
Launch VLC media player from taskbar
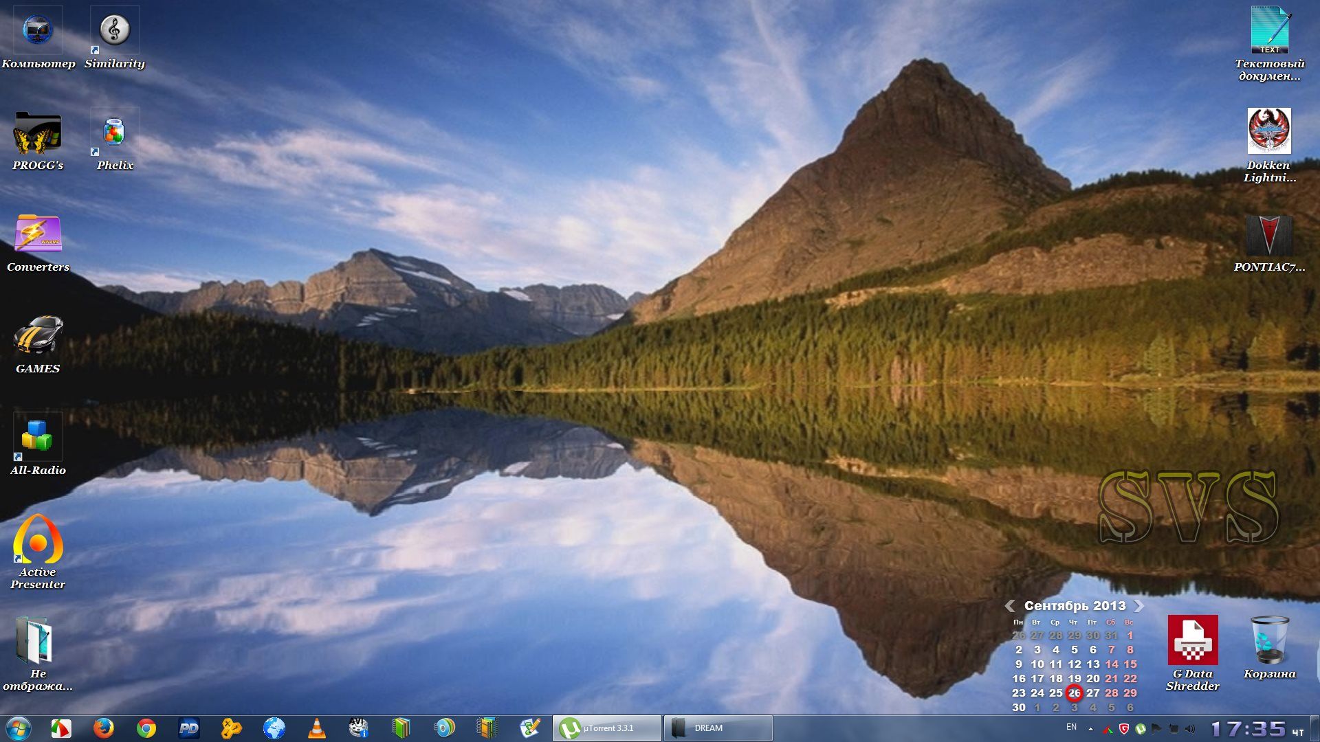pos(316,728)
